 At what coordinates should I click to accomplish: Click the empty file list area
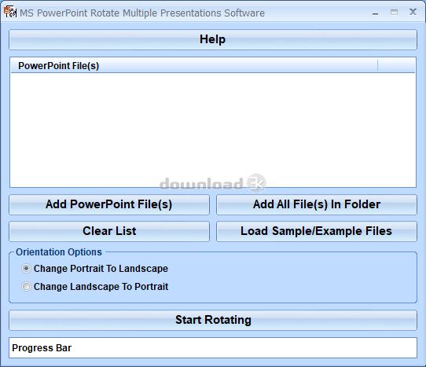(213, 130)
